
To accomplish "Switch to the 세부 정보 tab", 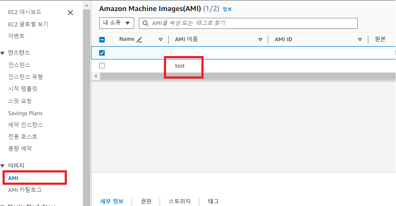I will (112, 201).
